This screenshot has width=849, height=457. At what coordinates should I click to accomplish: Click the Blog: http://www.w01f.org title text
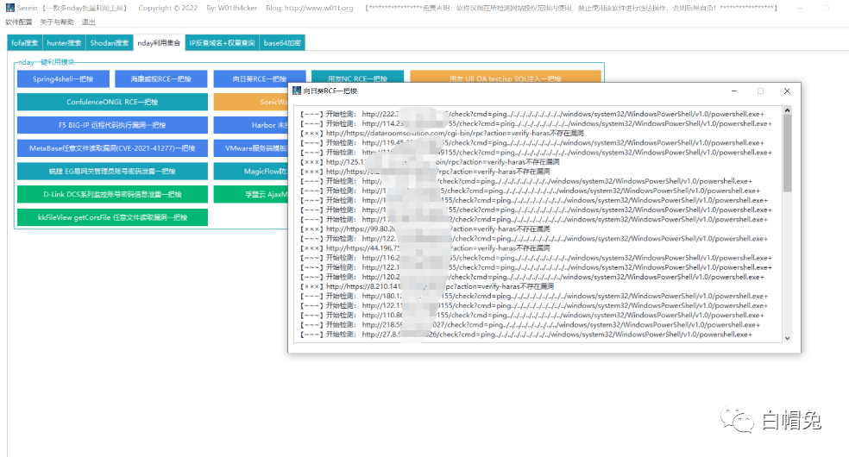coord(310,8)
